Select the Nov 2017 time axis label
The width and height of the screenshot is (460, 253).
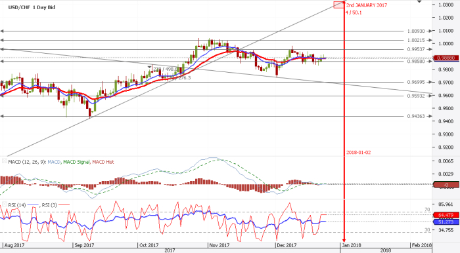pos(219,245)
